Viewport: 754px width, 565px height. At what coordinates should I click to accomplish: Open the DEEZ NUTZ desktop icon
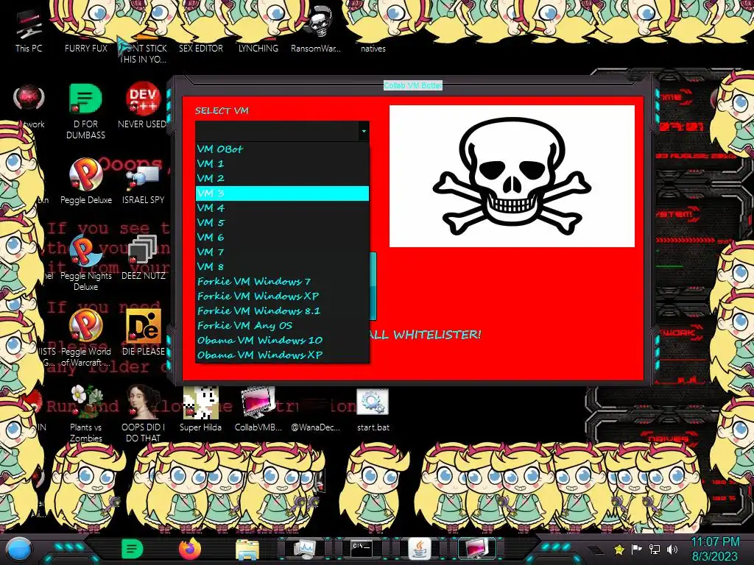coord(144,257)
